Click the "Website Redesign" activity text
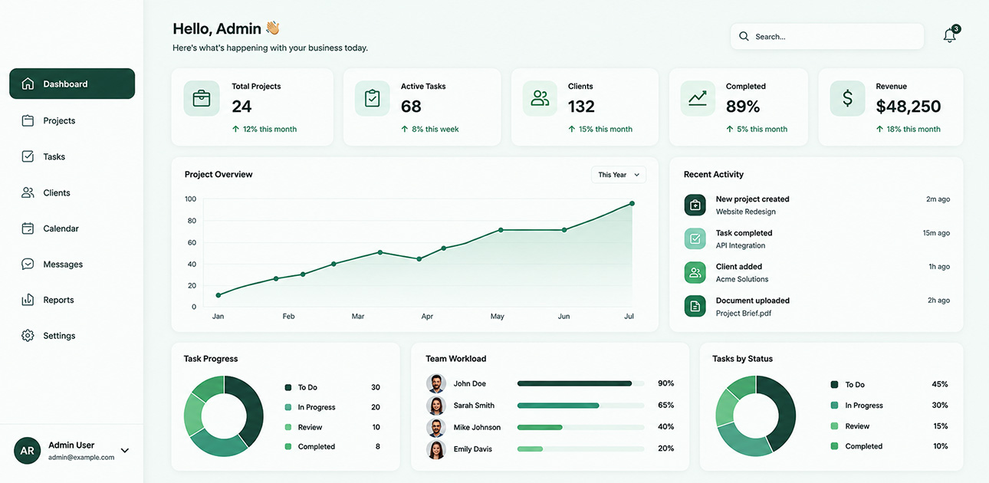The height and width of the screenshot is (483, 989). point(746,212)
